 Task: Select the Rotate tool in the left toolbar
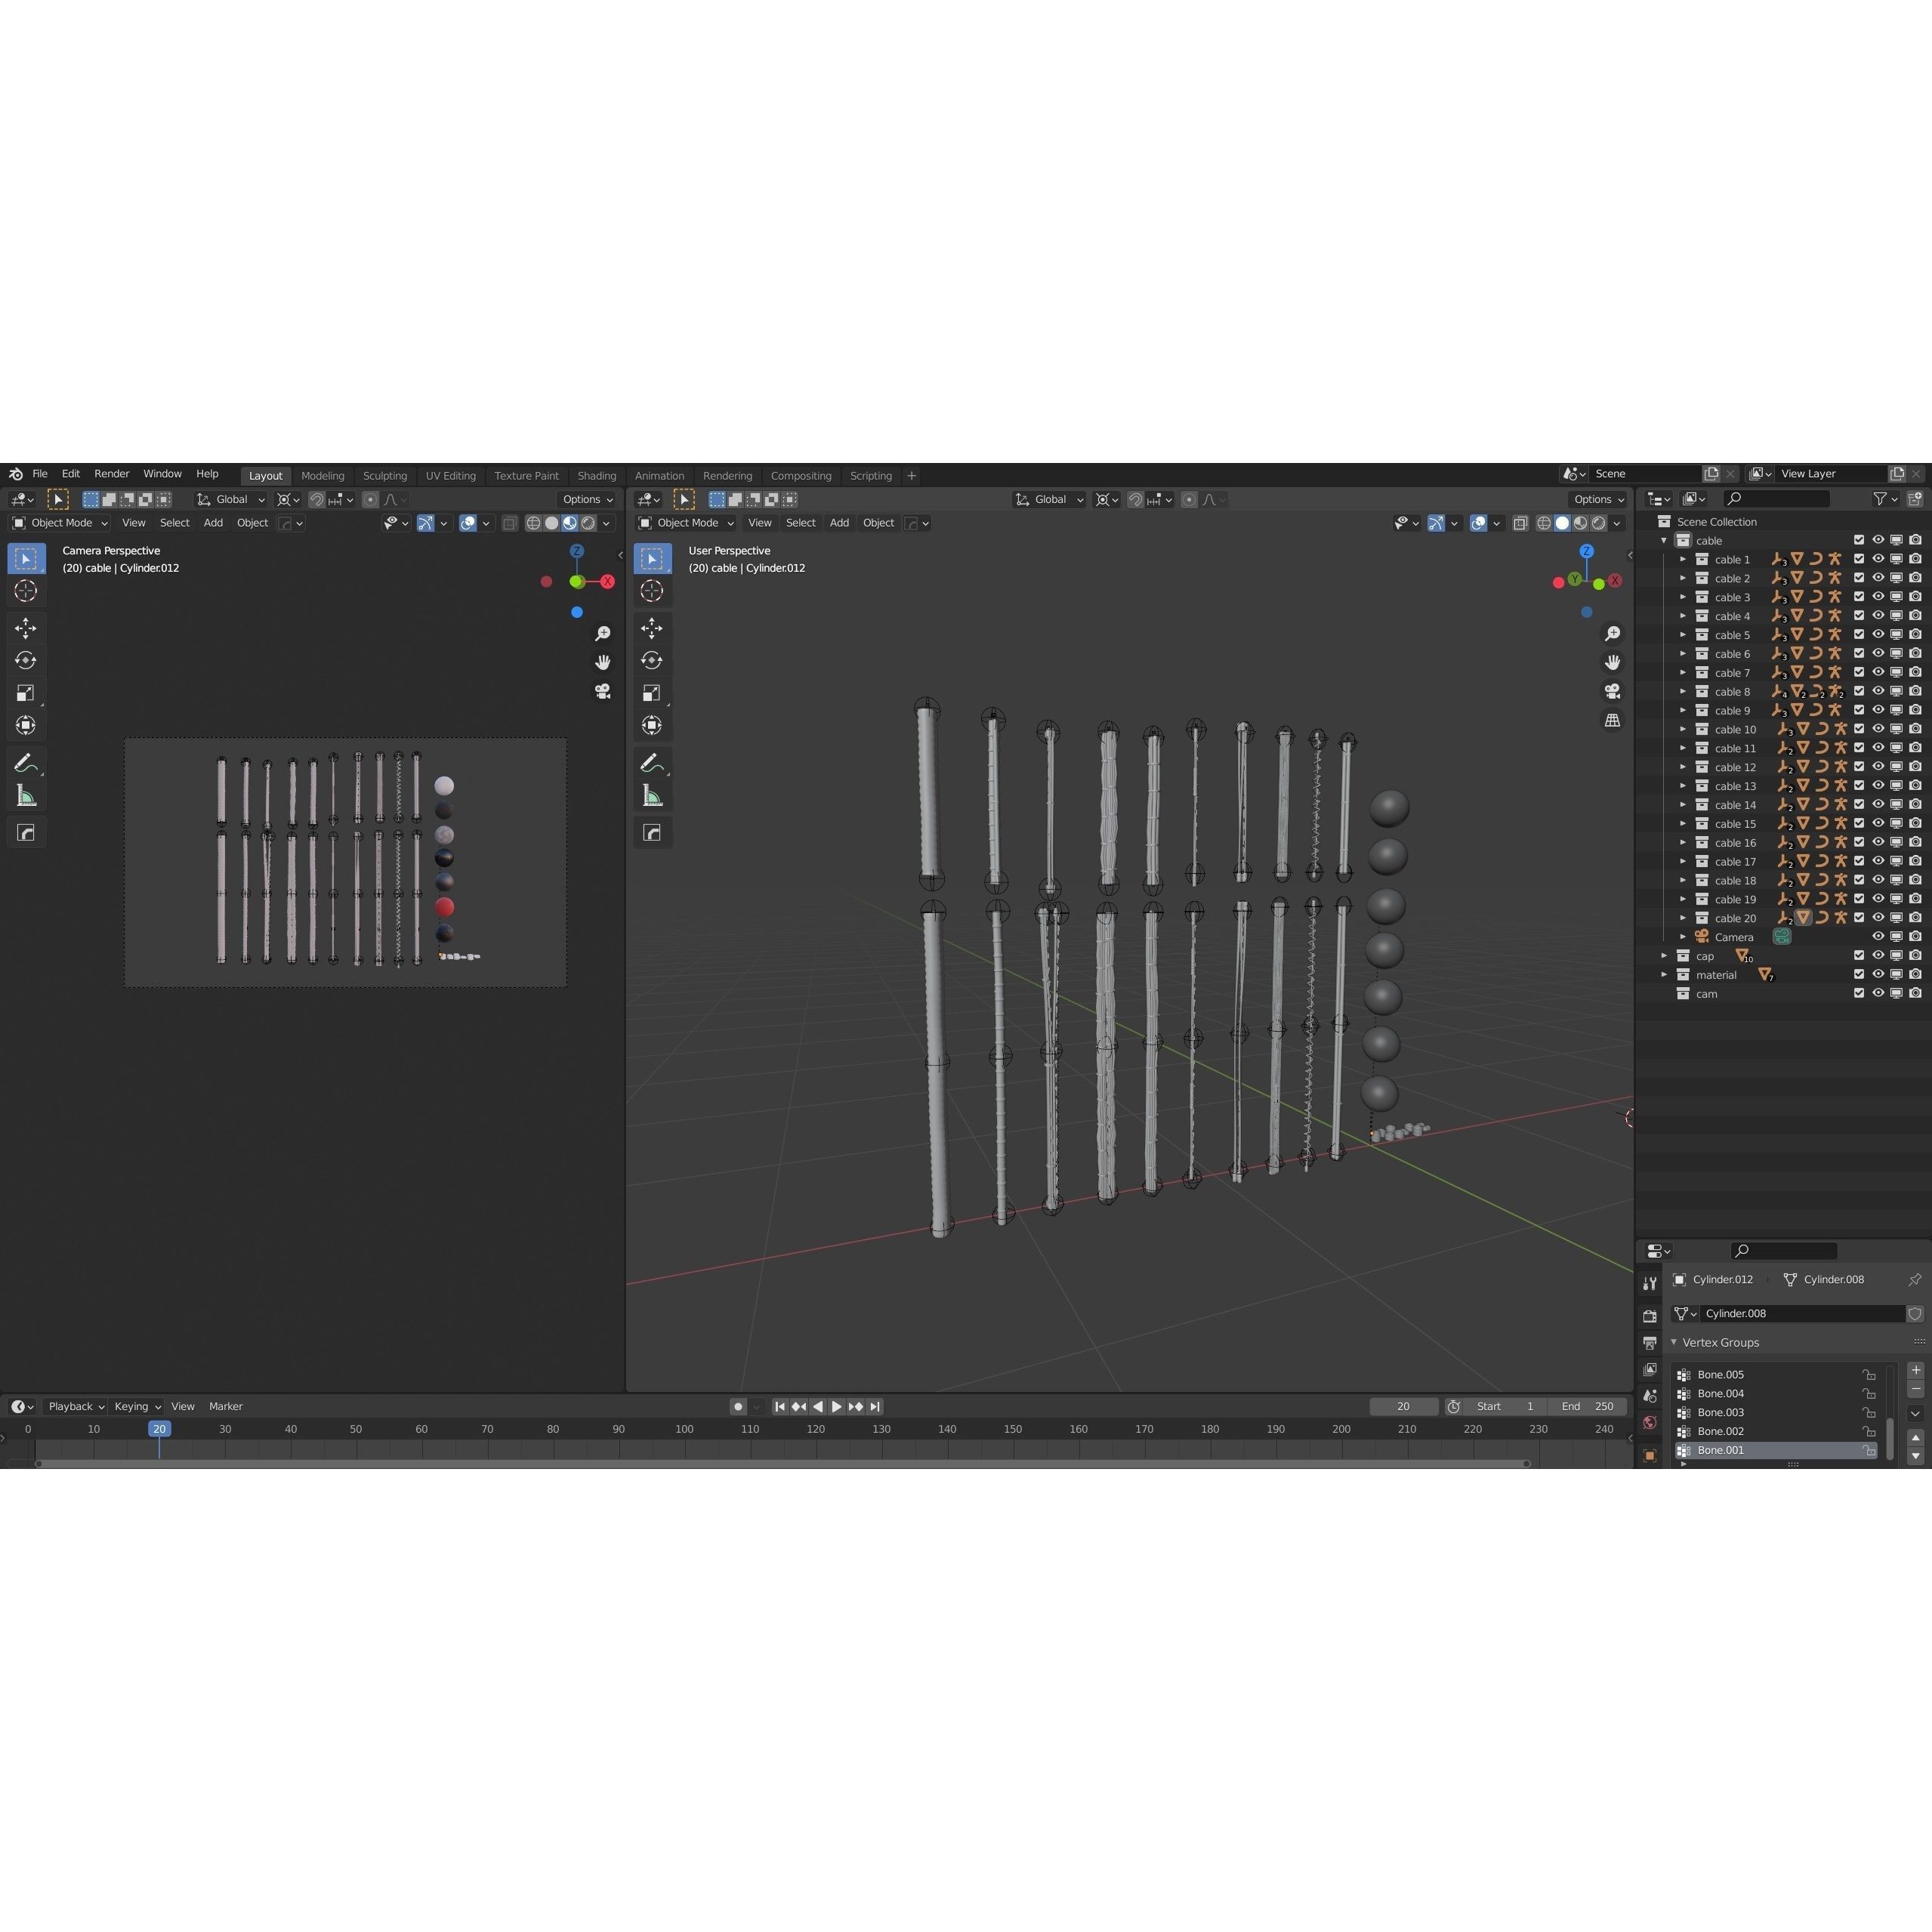pyautogui.click(x=26, y=660)
